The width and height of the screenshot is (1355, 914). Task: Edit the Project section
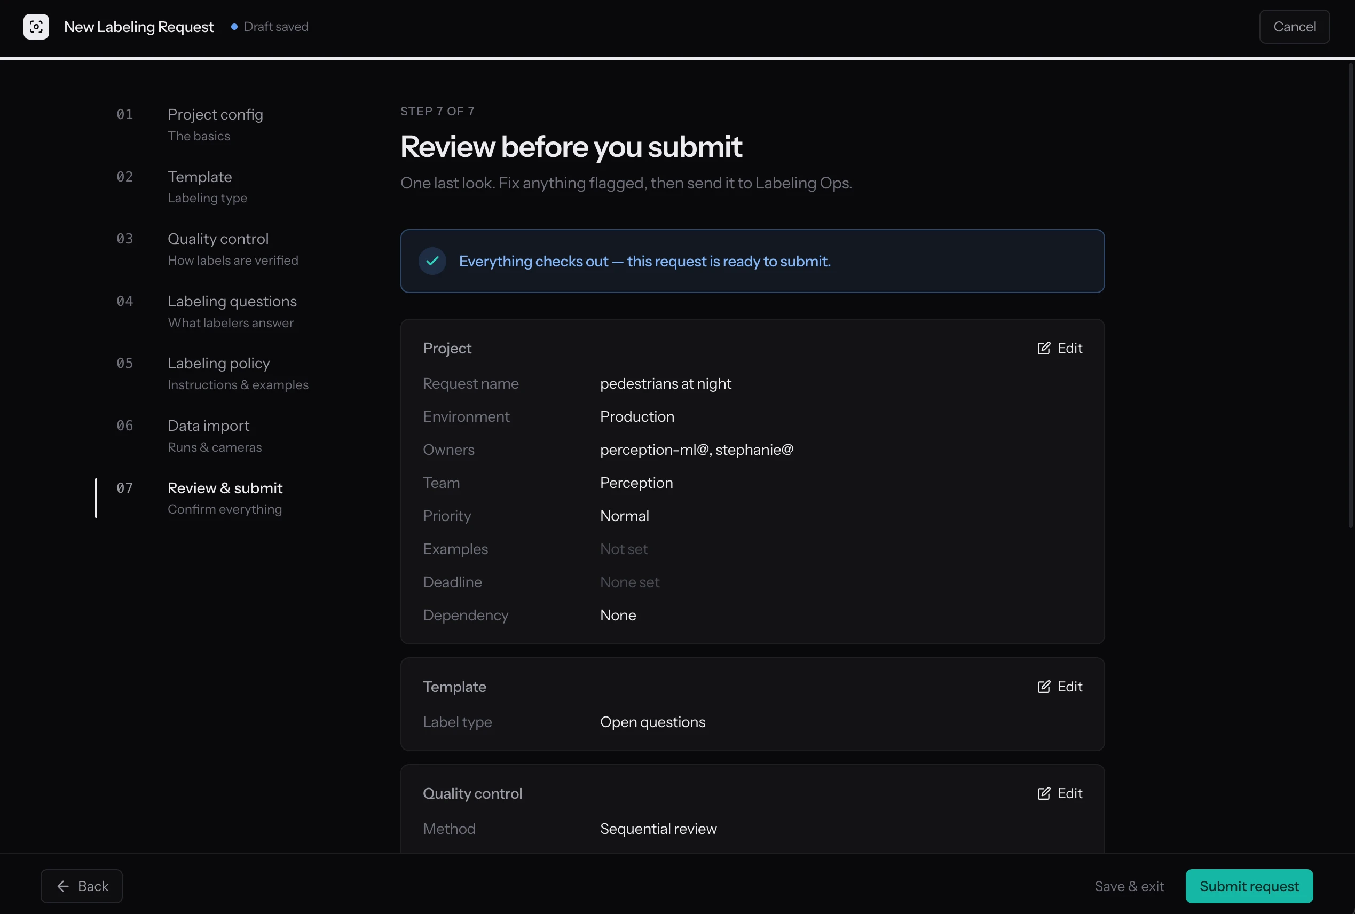[1060, 348]
